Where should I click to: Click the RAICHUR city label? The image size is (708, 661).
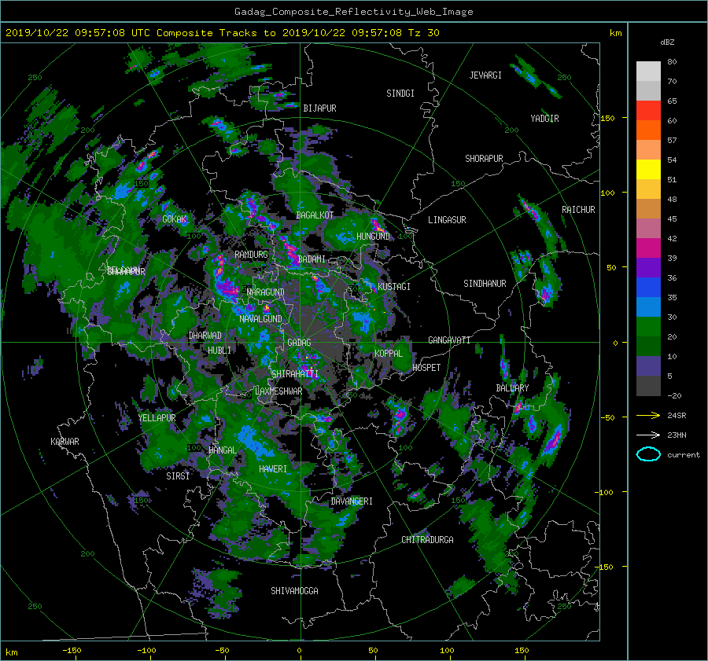point(578,210)
